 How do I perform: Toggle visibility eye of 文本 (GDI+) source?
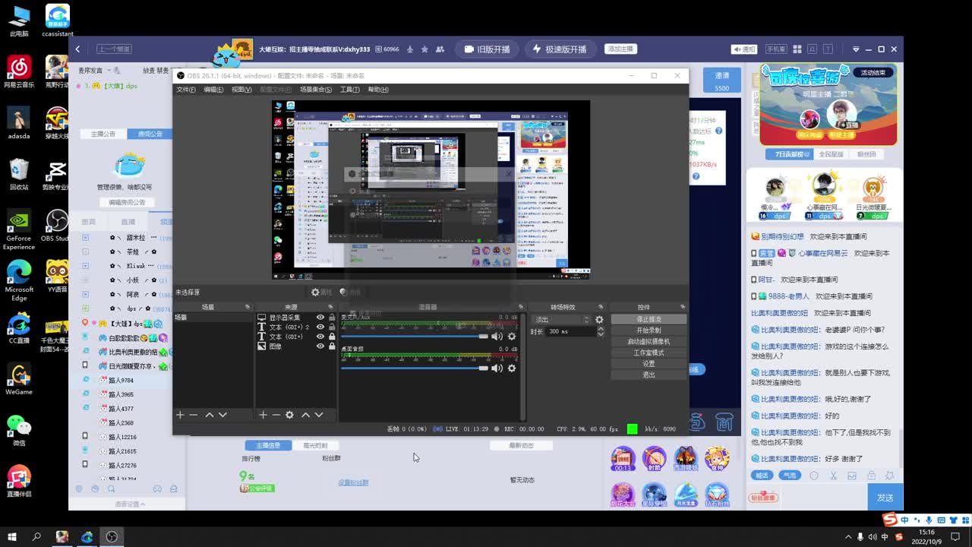(x=320, y=337)
